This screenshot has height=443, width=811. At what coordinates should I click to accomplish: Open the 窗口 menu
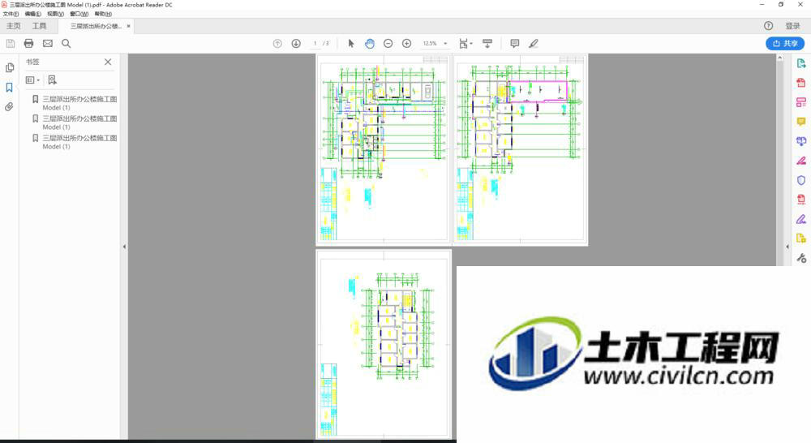click(x=79, y=14)
